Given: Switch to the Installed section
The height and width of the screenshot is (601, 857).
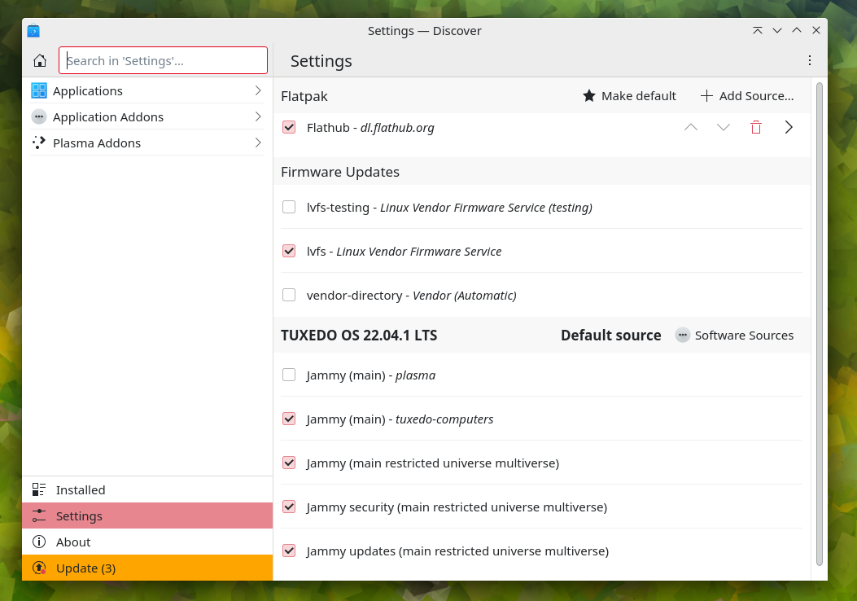Looking at the screenshot, I should coord(80,489).
